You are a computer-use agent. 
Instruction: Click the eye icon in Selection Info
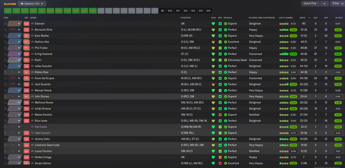tap(22, 4)
